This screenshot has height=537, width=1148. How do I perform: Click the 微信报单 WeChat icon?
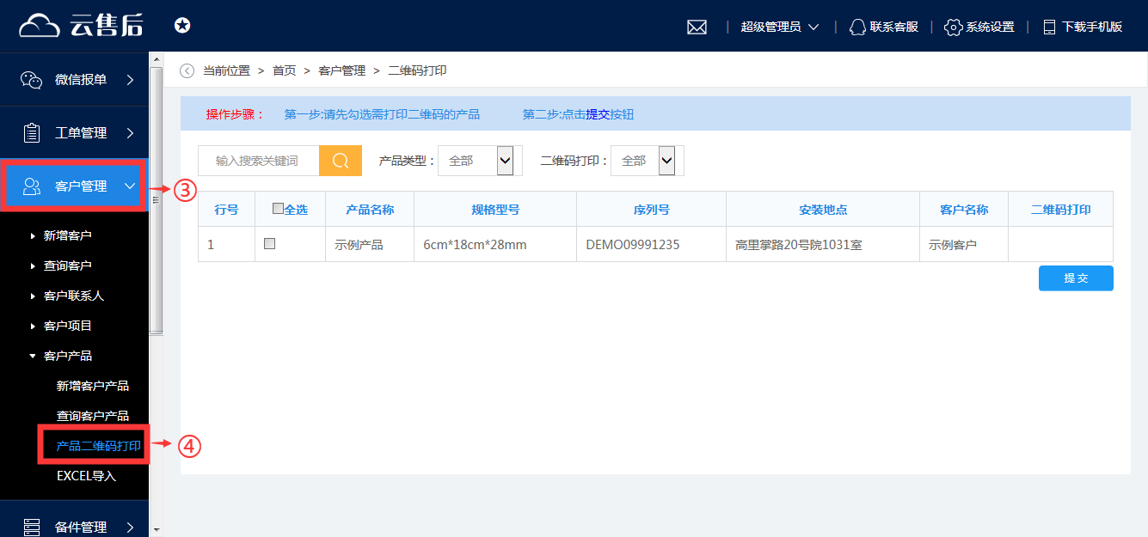click(x=32, y=80)
